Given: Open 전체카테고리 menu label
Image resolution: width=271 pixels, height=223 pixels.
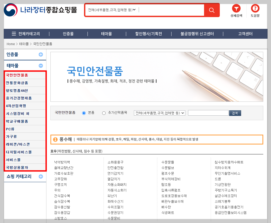Looking at the screenshot, I should pos(29,34).
